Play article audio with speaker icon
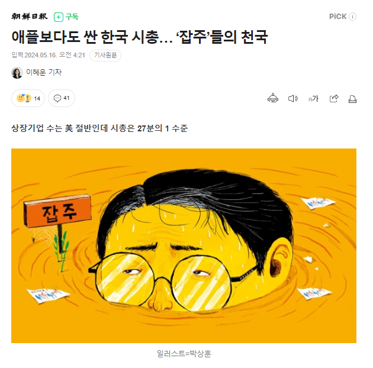Viewport: 373px width, 368px height. pyautogui.click(x=293, y=98)
